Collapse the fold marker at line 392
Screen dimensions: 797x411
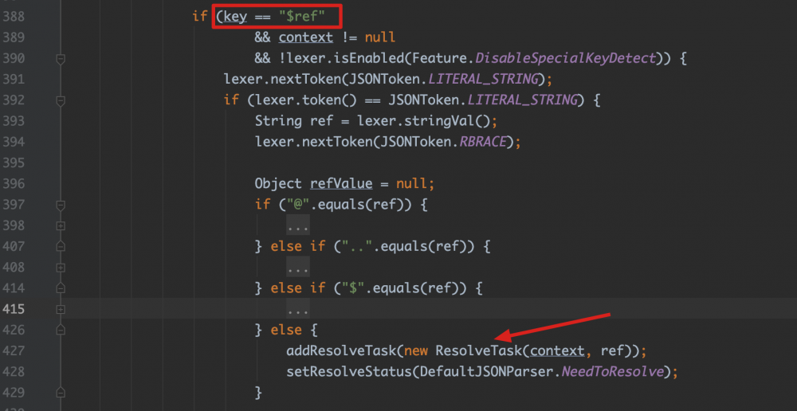[x=61, y=100]
